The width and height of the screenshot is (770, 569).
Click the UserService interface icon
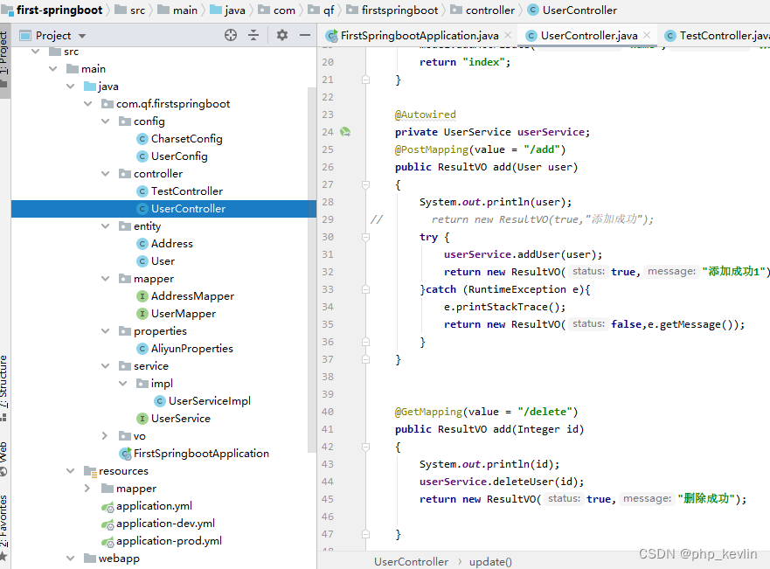pyautogui.click(x=142, y=419)
